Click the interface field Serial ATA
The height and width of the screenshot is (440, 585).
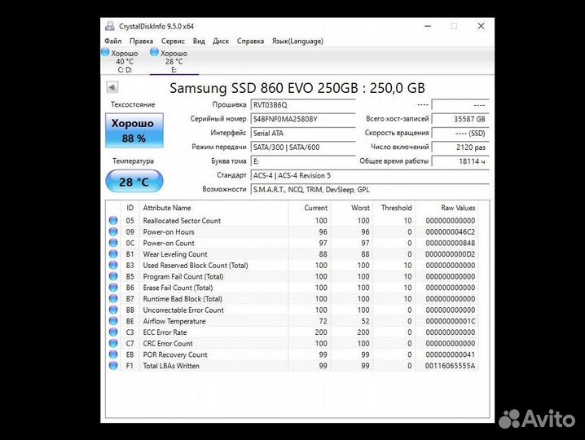303,134
